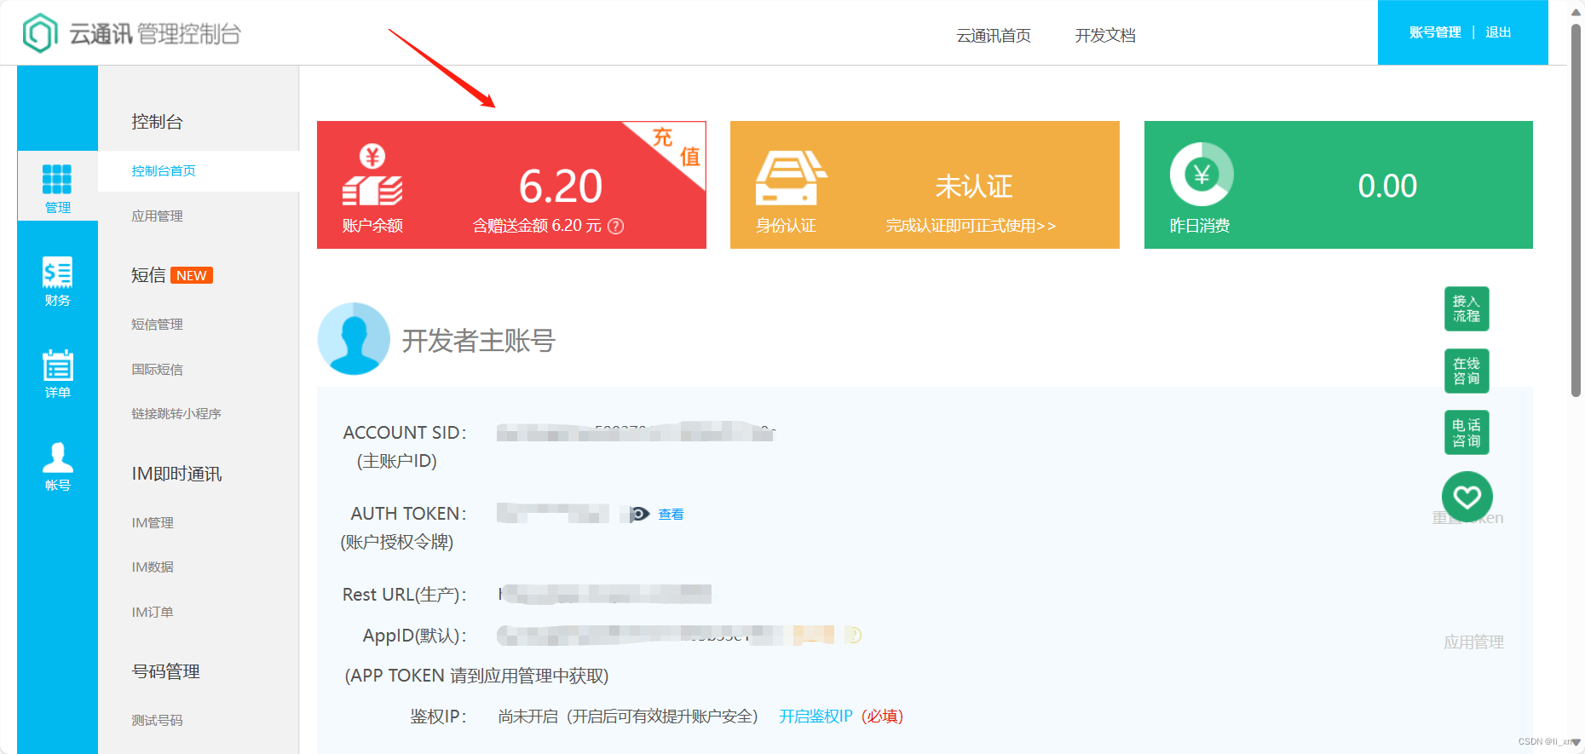Click the 开发者主账号 heading text
The width and height of the screenshot is (1585, 754).
[479, 341]
